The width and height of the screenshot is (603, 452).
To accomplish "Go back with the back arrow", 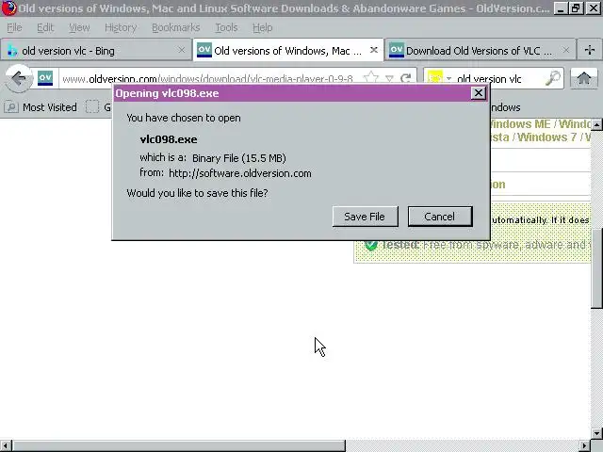I will pos(19,78).
